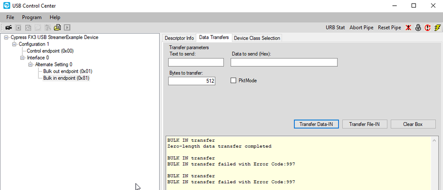This screenshot has height=190, width=443.
Task: Select Bulk out endpoint (0x01)
Action: coord(68,71)
